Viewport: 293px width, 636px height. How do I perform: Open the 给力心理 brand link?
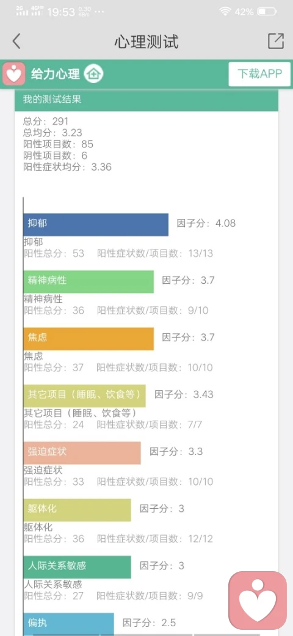click(x=56, y=74)
